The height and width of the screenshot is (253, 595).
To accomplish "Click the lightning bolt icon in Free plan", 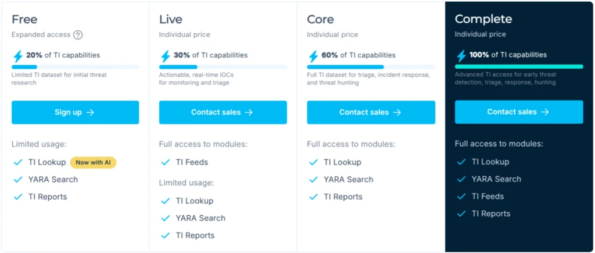I will [17, 56].
